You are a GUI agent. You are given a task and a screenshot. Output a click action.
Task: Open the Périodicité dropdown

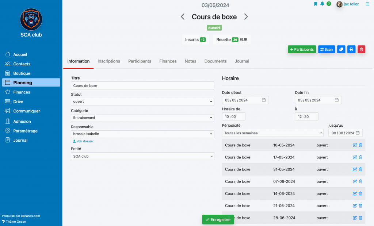(272, 133)
